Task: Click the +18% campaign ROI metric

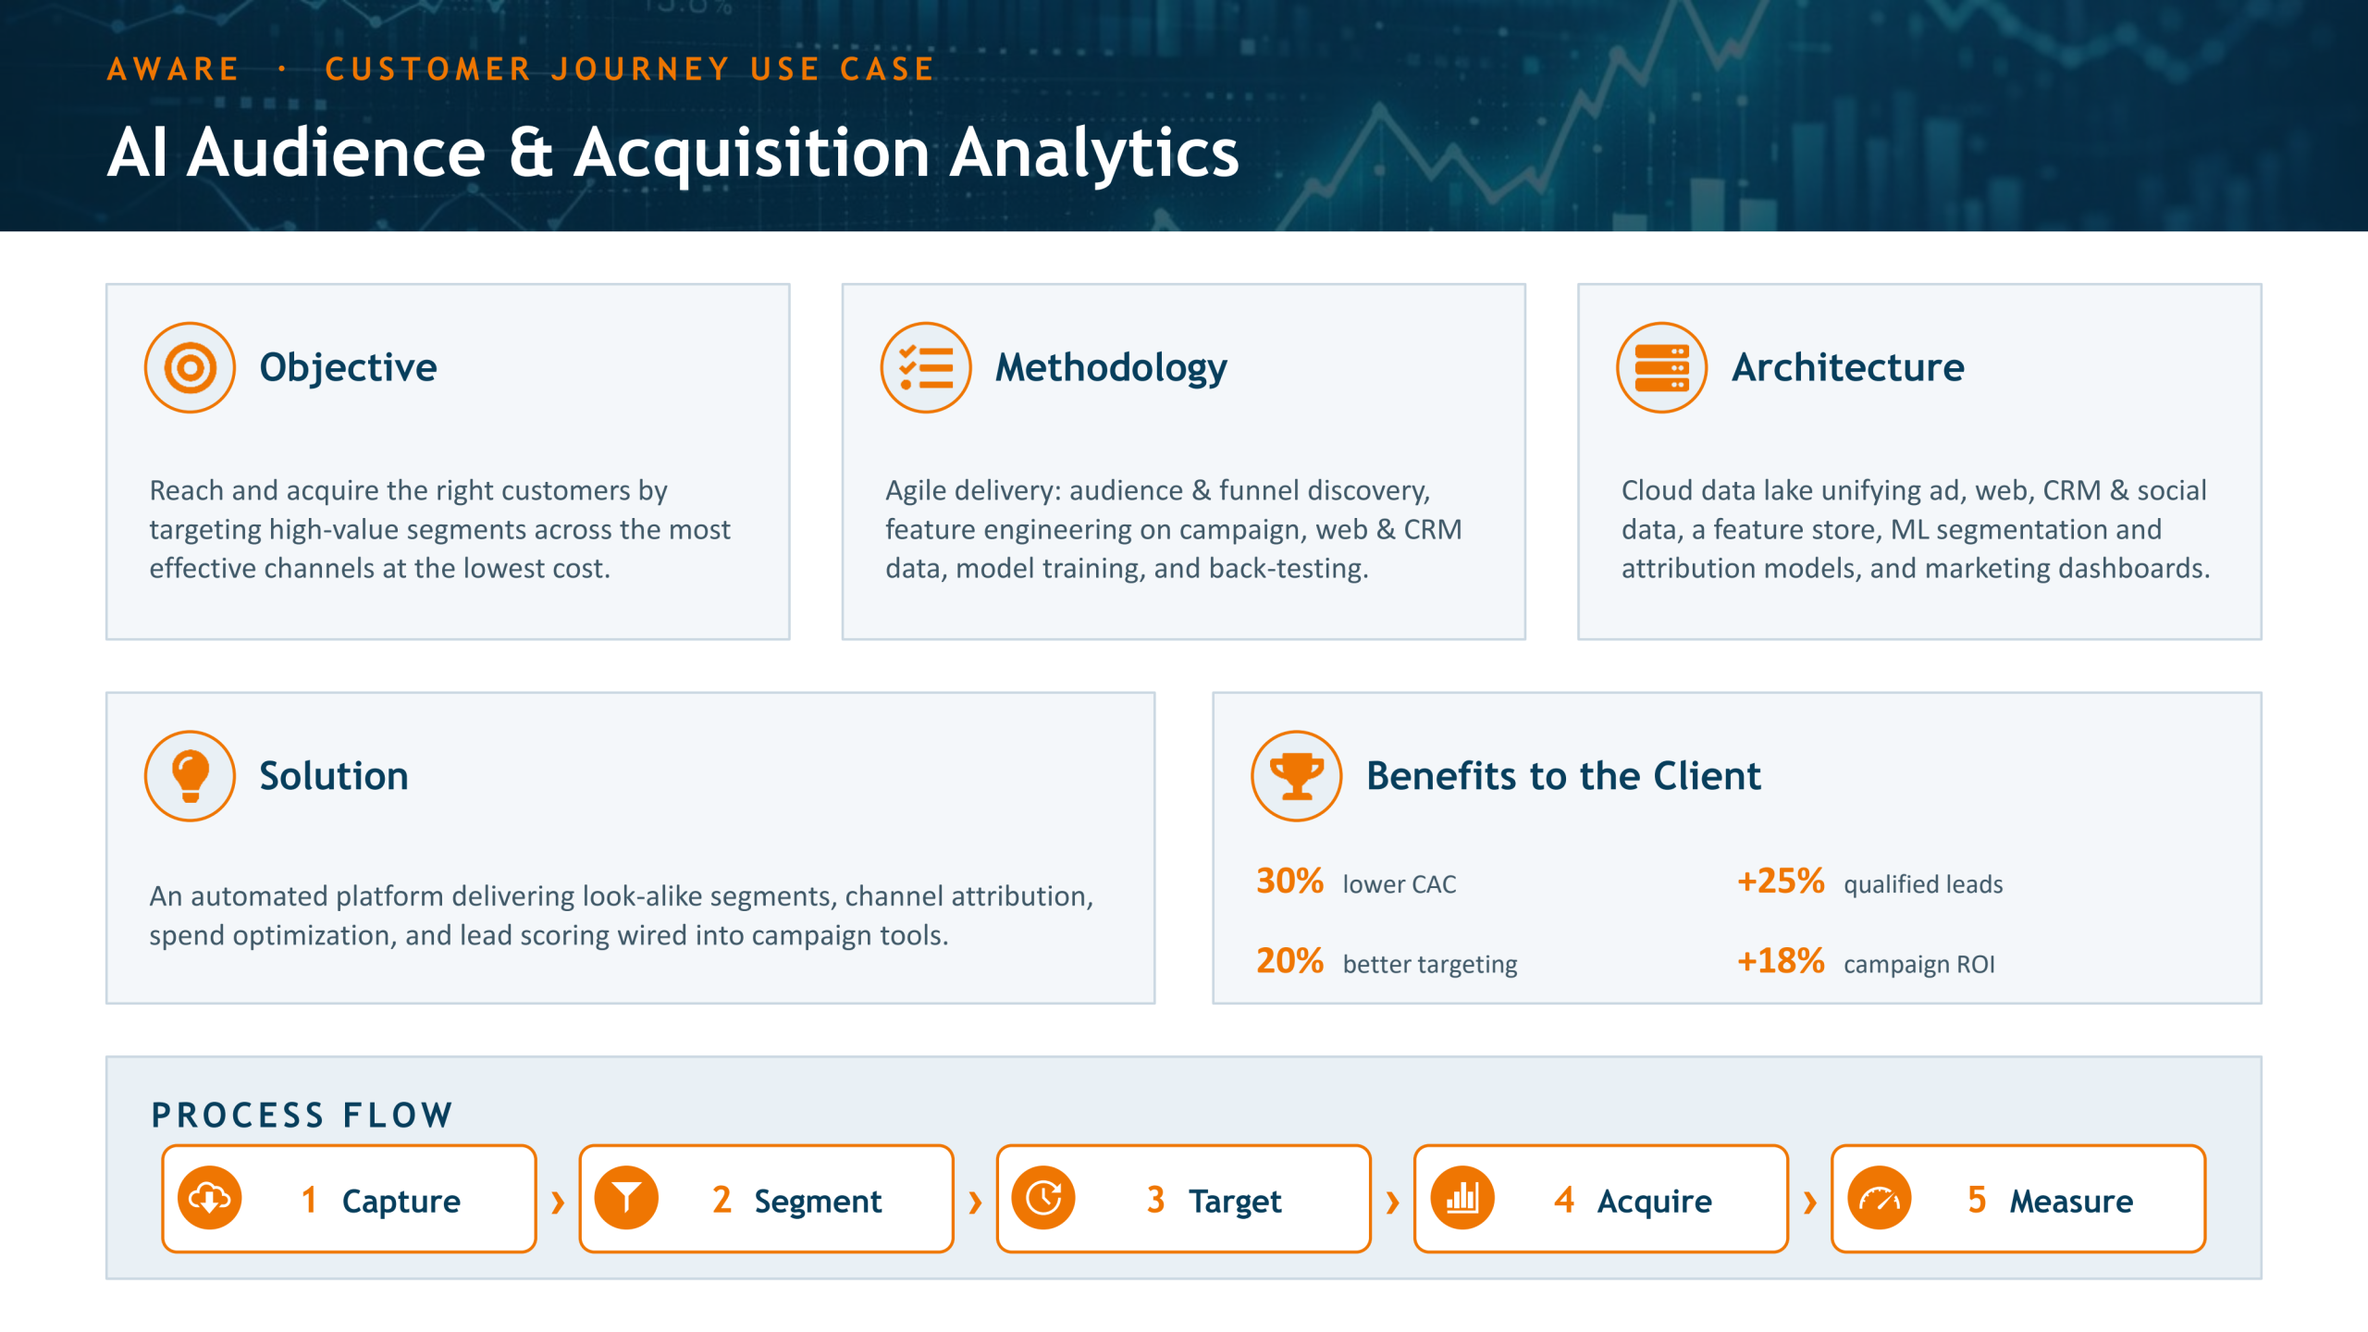Action: [x=1866, y=962]
